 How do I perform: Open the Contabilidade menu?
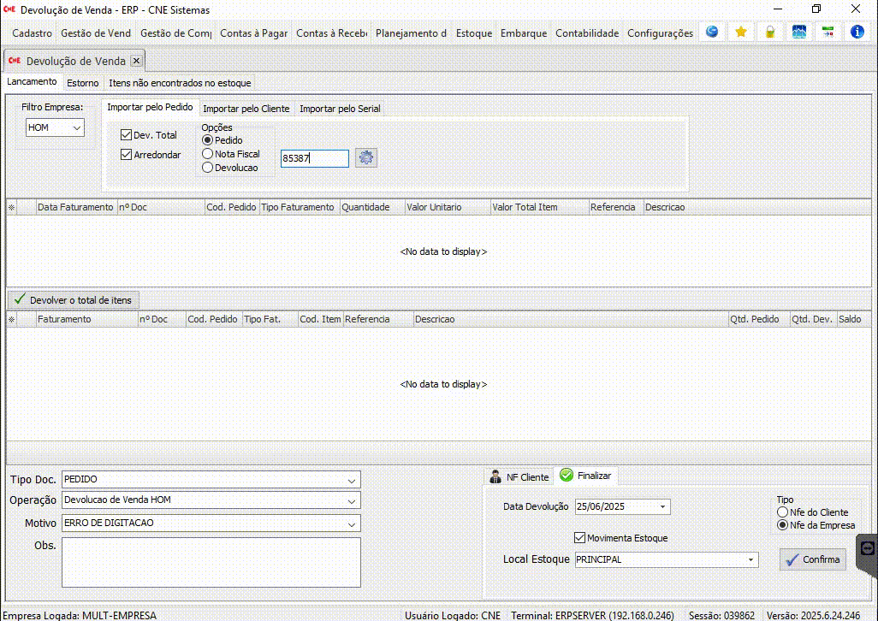pyautogui.click(x=586, y=33)
